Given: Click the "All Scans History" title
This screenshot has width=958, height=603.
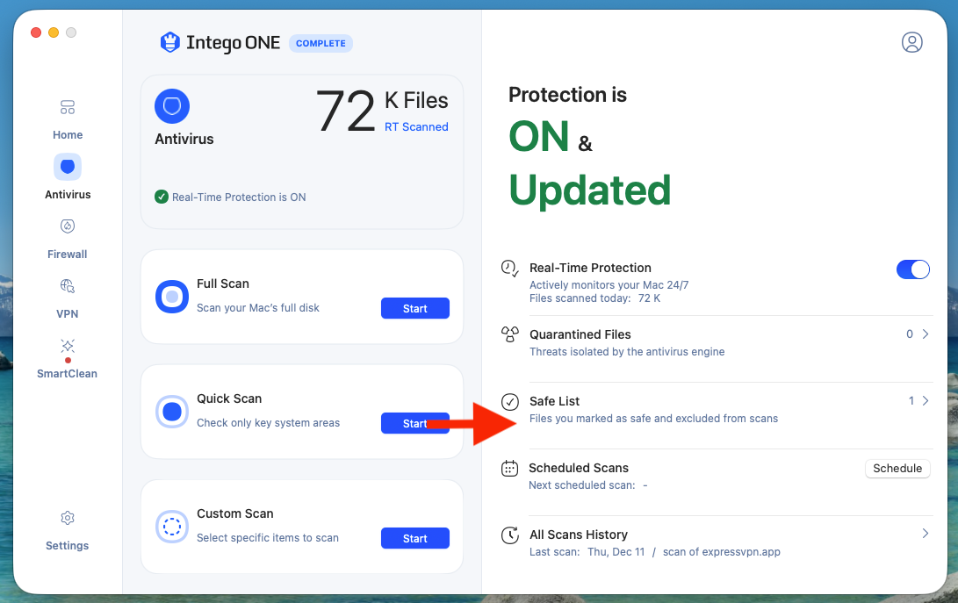Looking at the screenshot, I should [x=578, y=535].
